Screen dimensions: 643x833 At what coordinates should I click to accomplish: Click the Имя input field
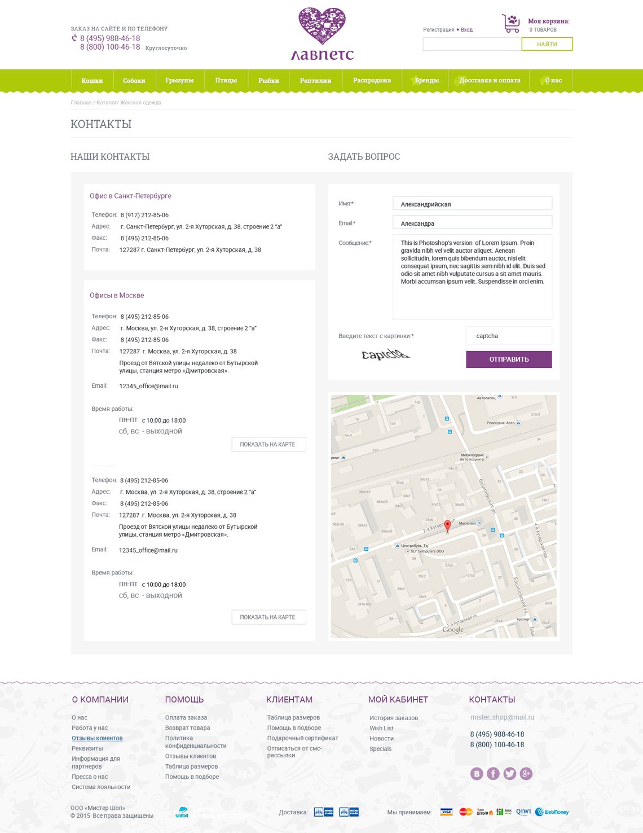click(472, 204)
